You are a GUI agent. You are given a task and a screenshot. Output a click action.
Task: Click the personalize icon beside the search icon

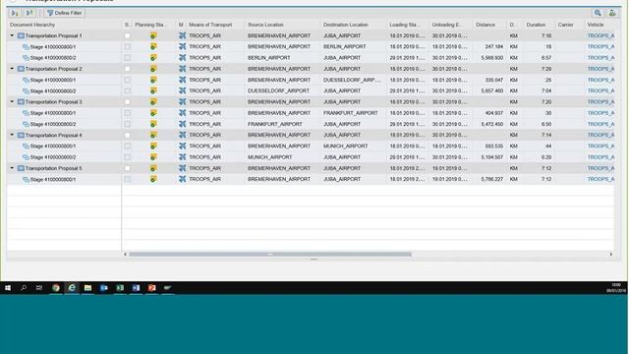[x=611, y=13]
